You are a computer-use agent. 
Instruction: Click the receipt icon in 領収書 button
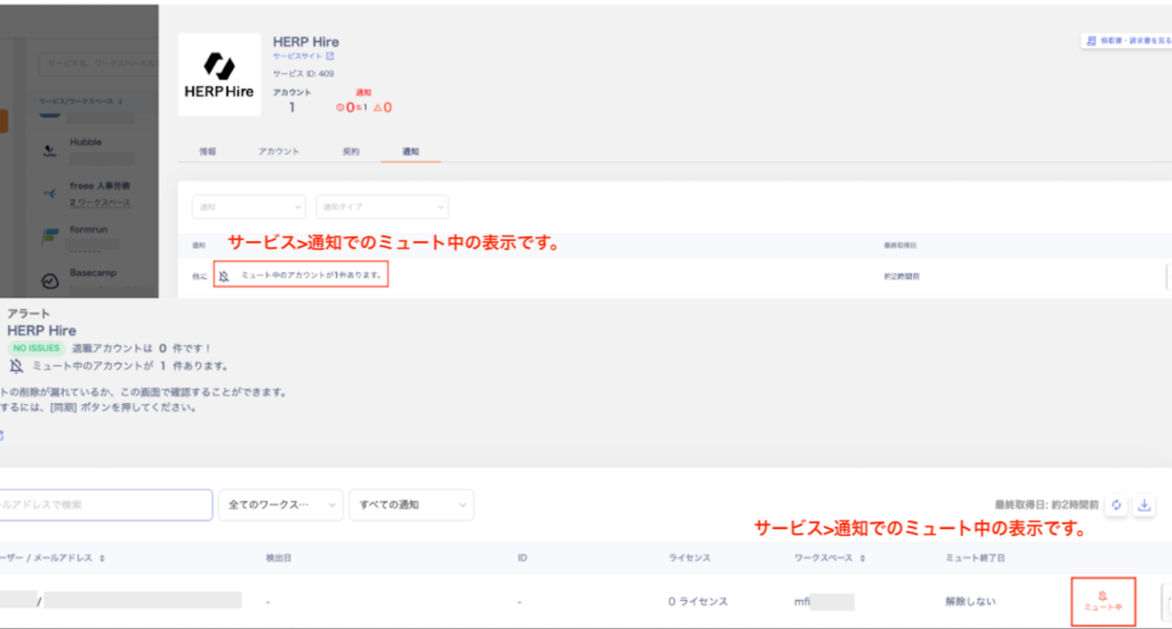pyautogui.click(x=1091, y=41)
